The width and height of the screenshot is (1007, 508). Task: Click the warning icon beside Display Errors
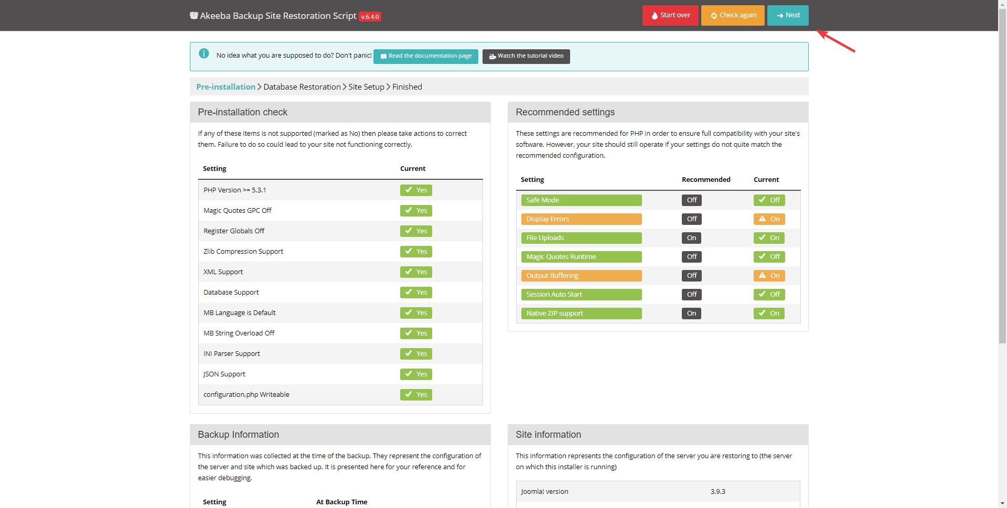pos(762,219)
